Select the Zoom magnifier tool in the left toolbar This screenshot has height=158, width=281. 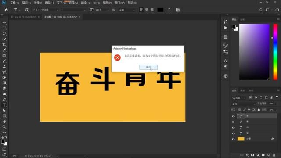click(4, 127)
